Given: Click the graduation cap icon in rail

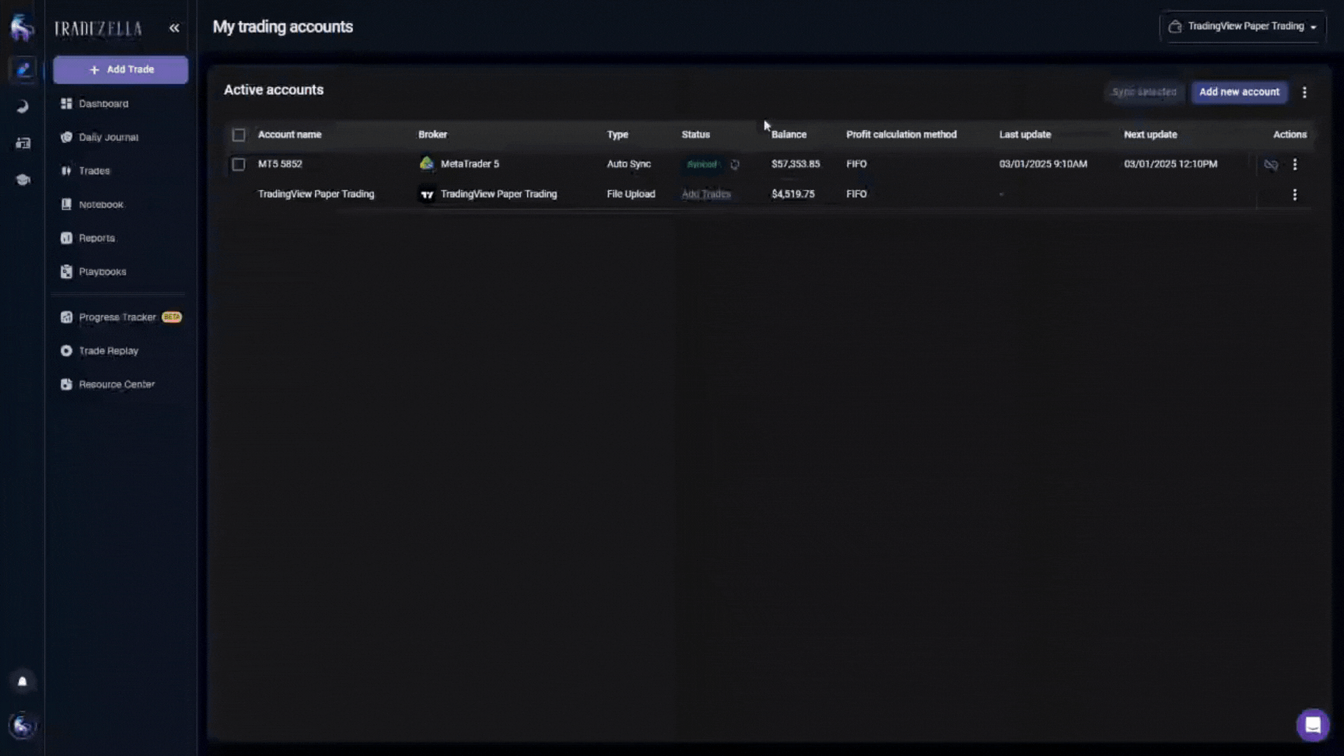Looking at the screenshot, I should [22, 180].
